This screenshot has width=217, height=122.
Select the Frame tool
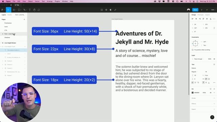point(14,10)
